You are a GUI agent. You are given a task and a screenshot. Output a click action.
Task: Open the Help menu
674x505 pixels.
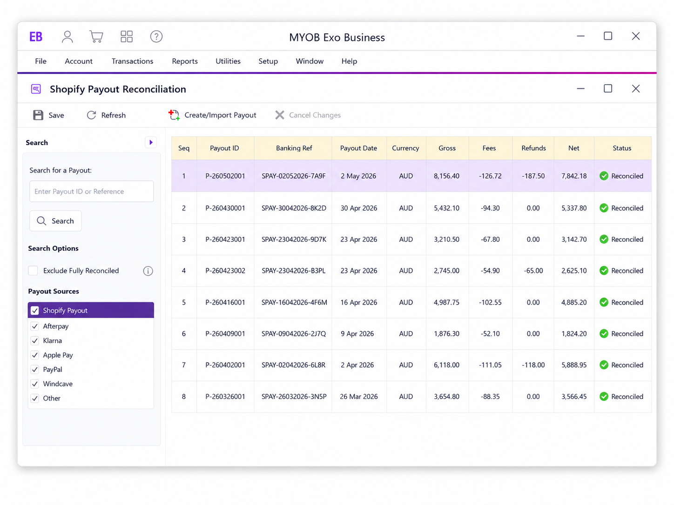349,61
